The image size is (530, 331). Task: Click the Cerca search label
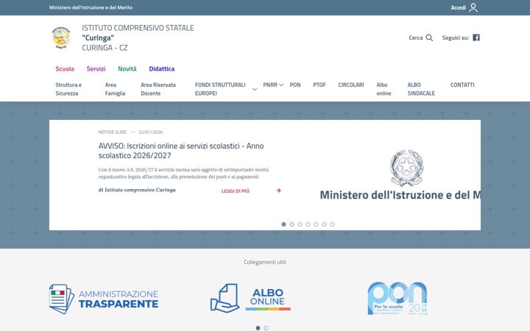416,38
